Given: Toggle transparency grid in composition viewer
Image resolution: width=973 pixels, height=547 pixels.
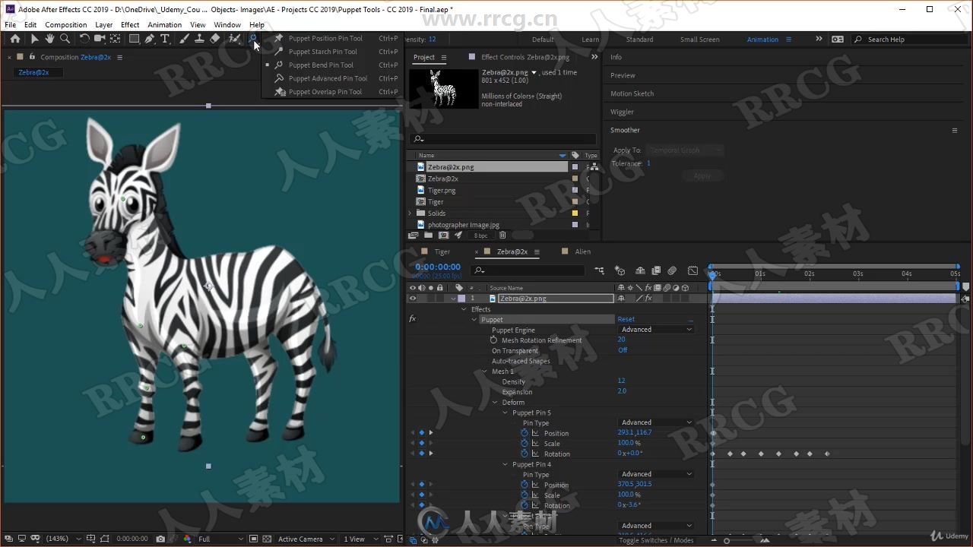Looking at the screenshot, I should point(266,539).
